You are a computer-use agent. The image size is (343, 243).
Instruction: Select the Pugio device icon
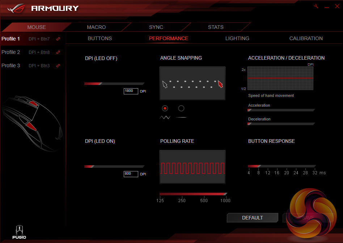tap(19, 232)
